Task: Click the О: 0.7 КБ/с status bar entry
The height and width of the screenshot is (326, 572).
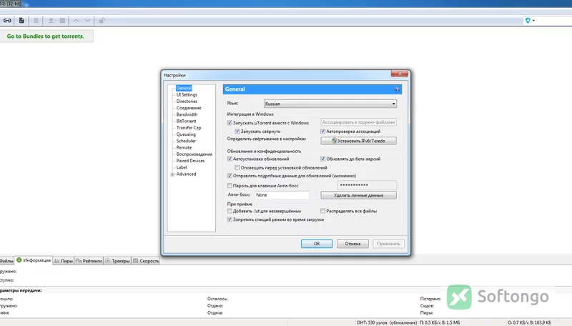Action: click(x=529, y=322)
